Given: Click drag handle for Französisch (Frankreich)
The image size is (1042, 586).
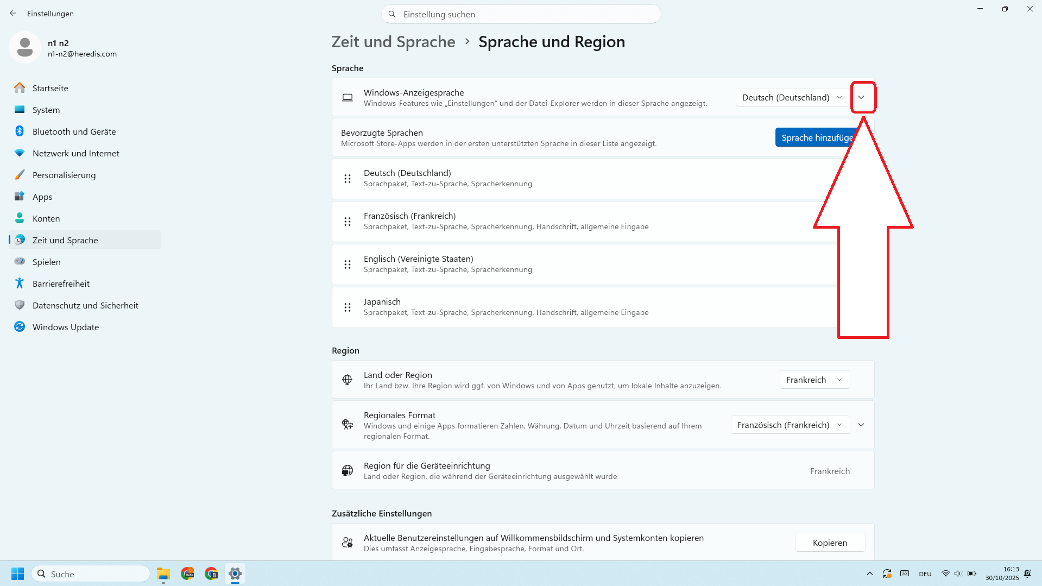Looking at the screenshot, I should [348, 222].
